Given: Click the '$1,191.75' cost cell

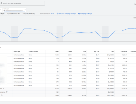Looking at the screenshot, I should (111, 68).
